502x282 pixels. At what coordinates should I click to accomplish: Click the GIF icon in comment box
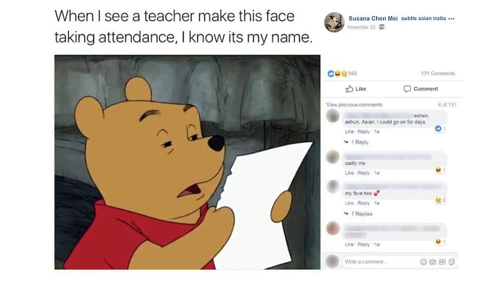tap(442, 262)
